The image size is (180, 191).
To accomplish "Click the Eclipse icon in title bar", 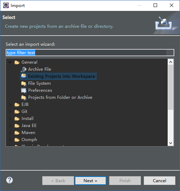I will pyautogui.click(x=6, y=5).
